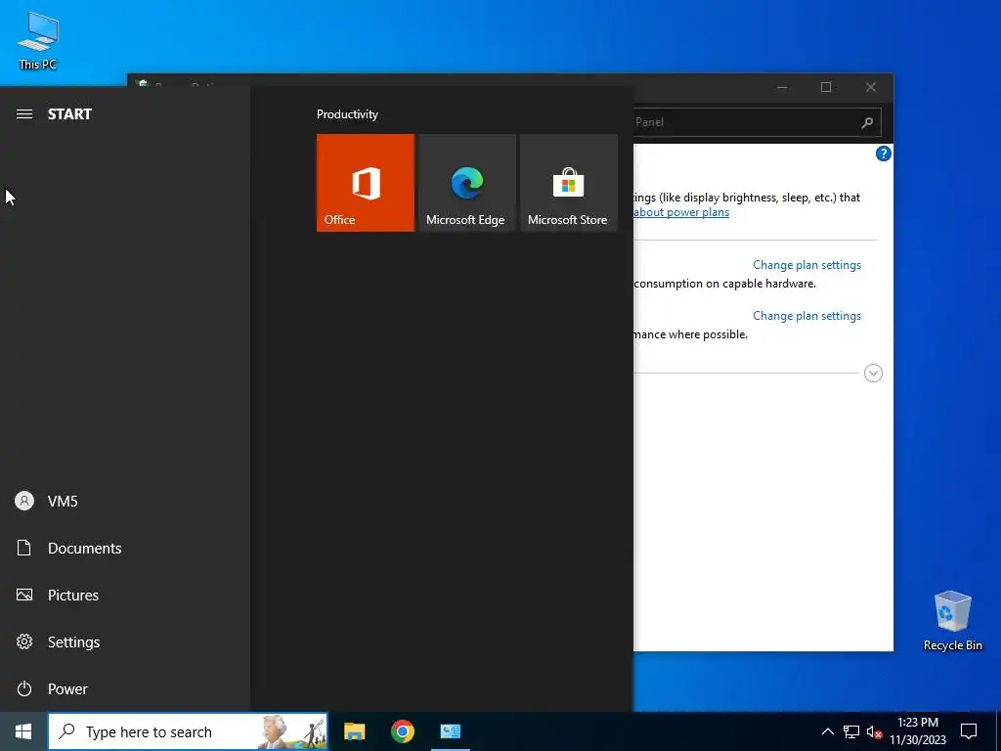Minimize the Power Options window
Viewport: 1001px width, 751px height.
(x=782, y=87)
